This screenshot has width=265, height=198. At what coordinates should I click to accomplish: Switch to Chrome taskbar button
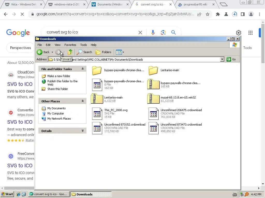click(49, 194)
